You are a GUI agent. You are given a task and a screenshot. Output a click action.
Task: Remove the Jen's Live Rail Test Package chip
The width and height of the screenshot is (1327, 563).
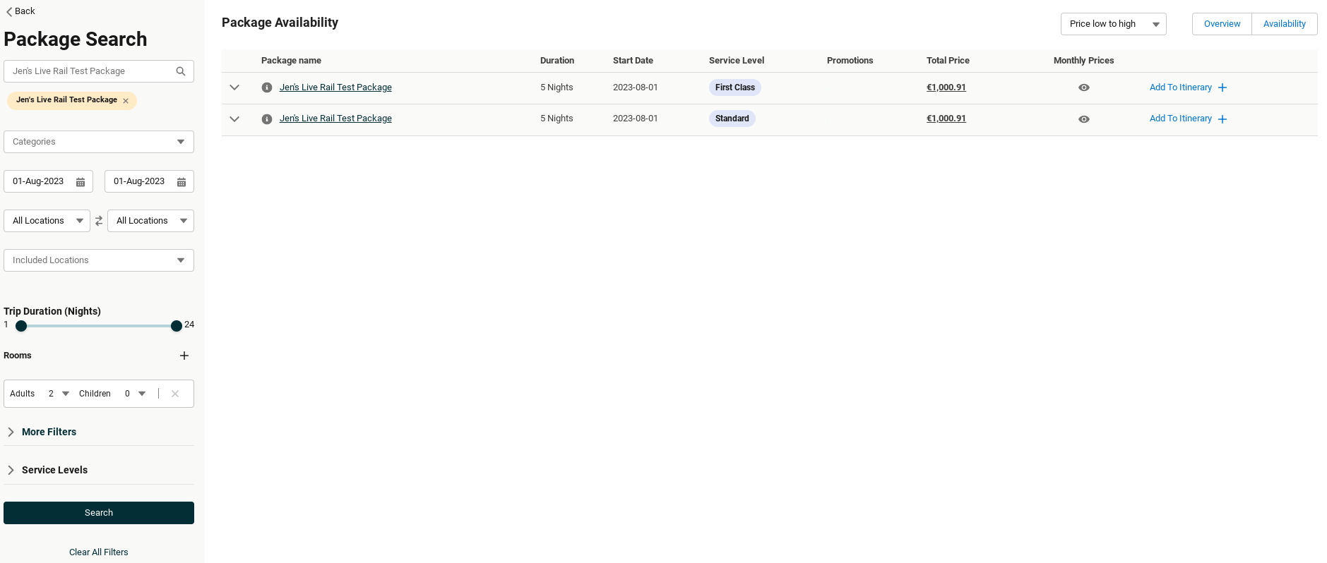pyautogui.click(x=126, y=101)
